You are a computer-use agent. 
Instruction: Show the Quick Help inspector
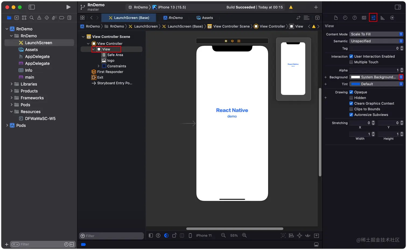point(355,18)
